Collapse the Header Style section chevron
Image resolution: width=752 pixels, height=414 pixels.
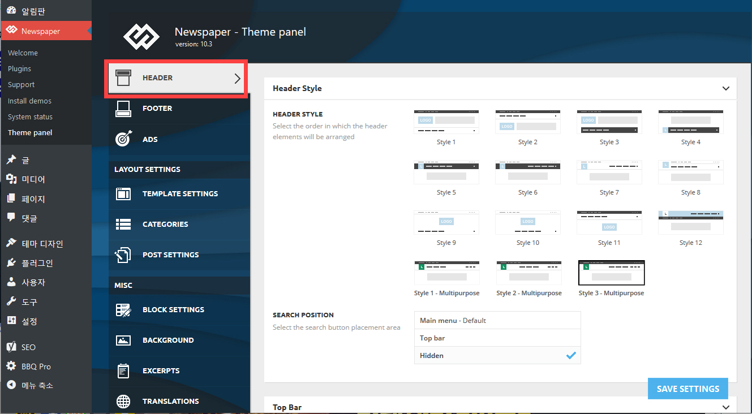tap(726, 89)
